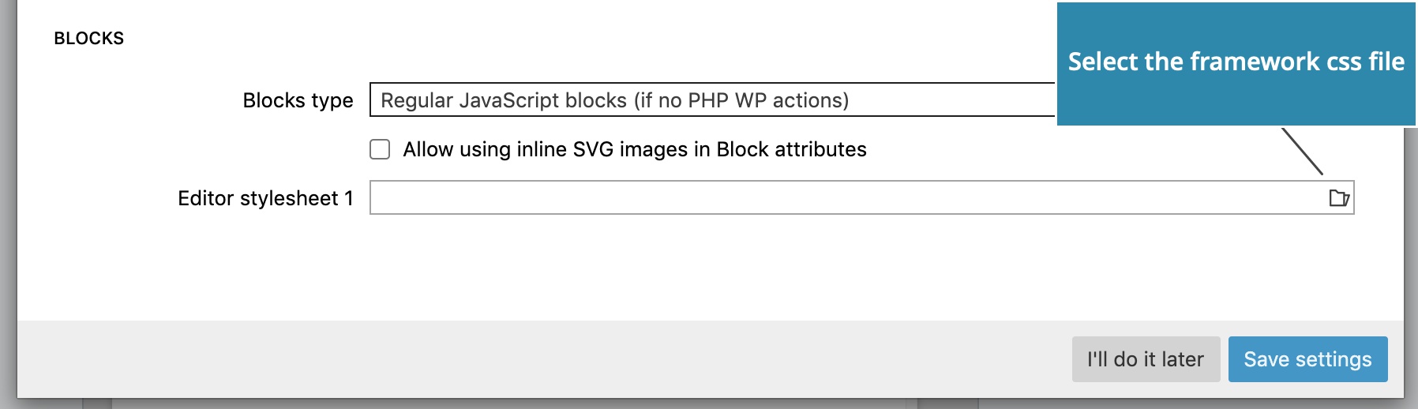Browse for a stylesheet file via folder icon

pyautogui.click(x=1339, y=197)
